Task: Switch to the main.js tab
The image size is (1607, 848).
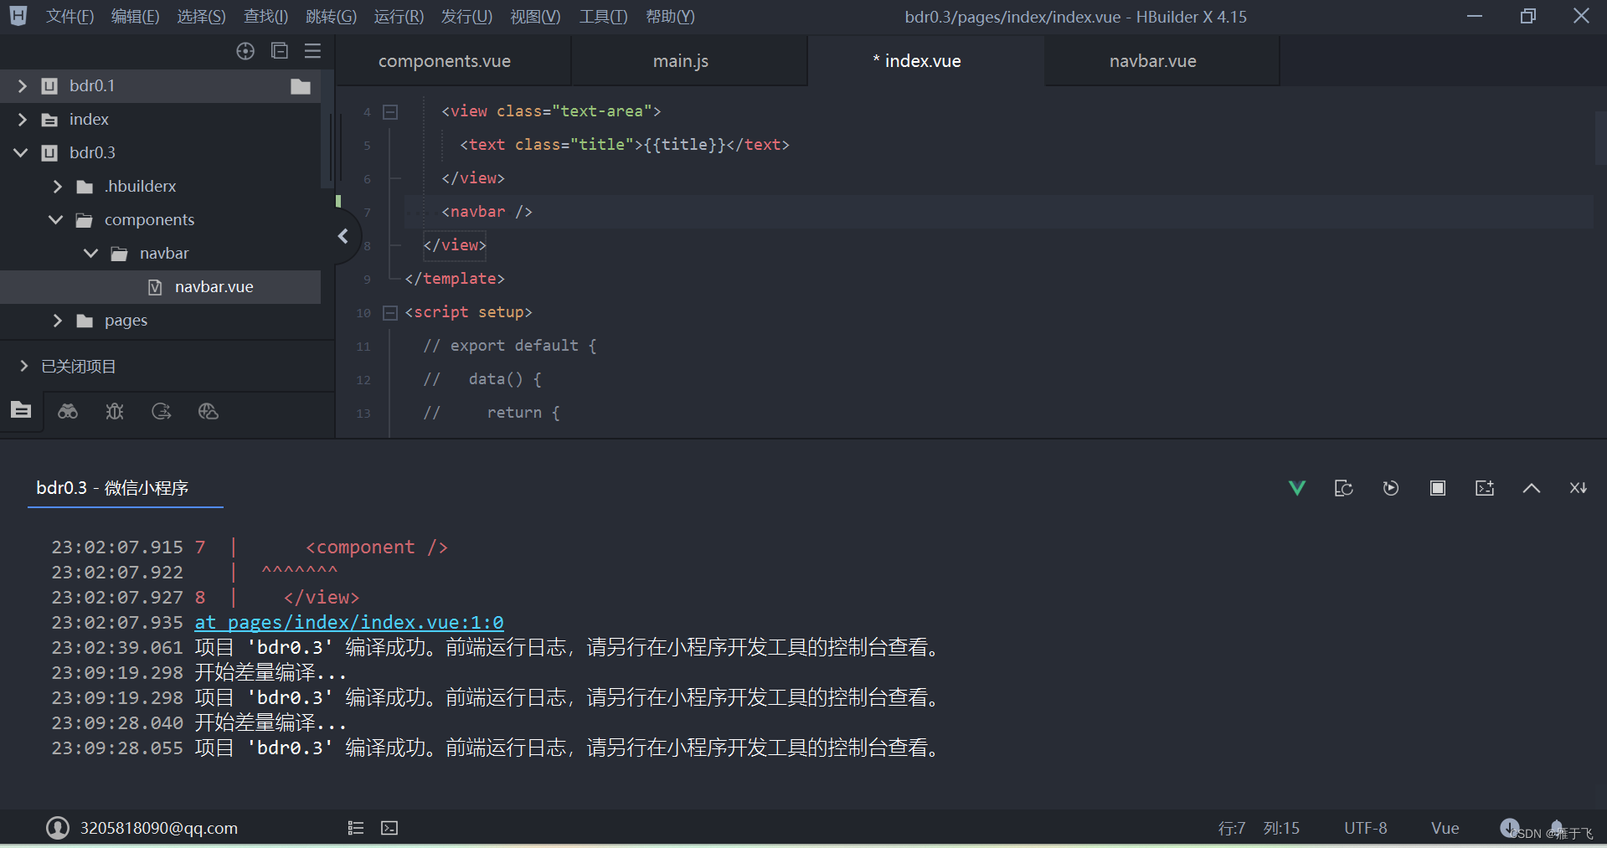Action: pos(689,61)
